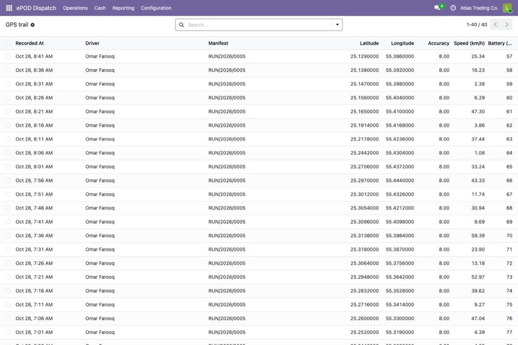Sort by the Driver column header
This screenshot has height=345, width=518.
(x=92, y=43)
